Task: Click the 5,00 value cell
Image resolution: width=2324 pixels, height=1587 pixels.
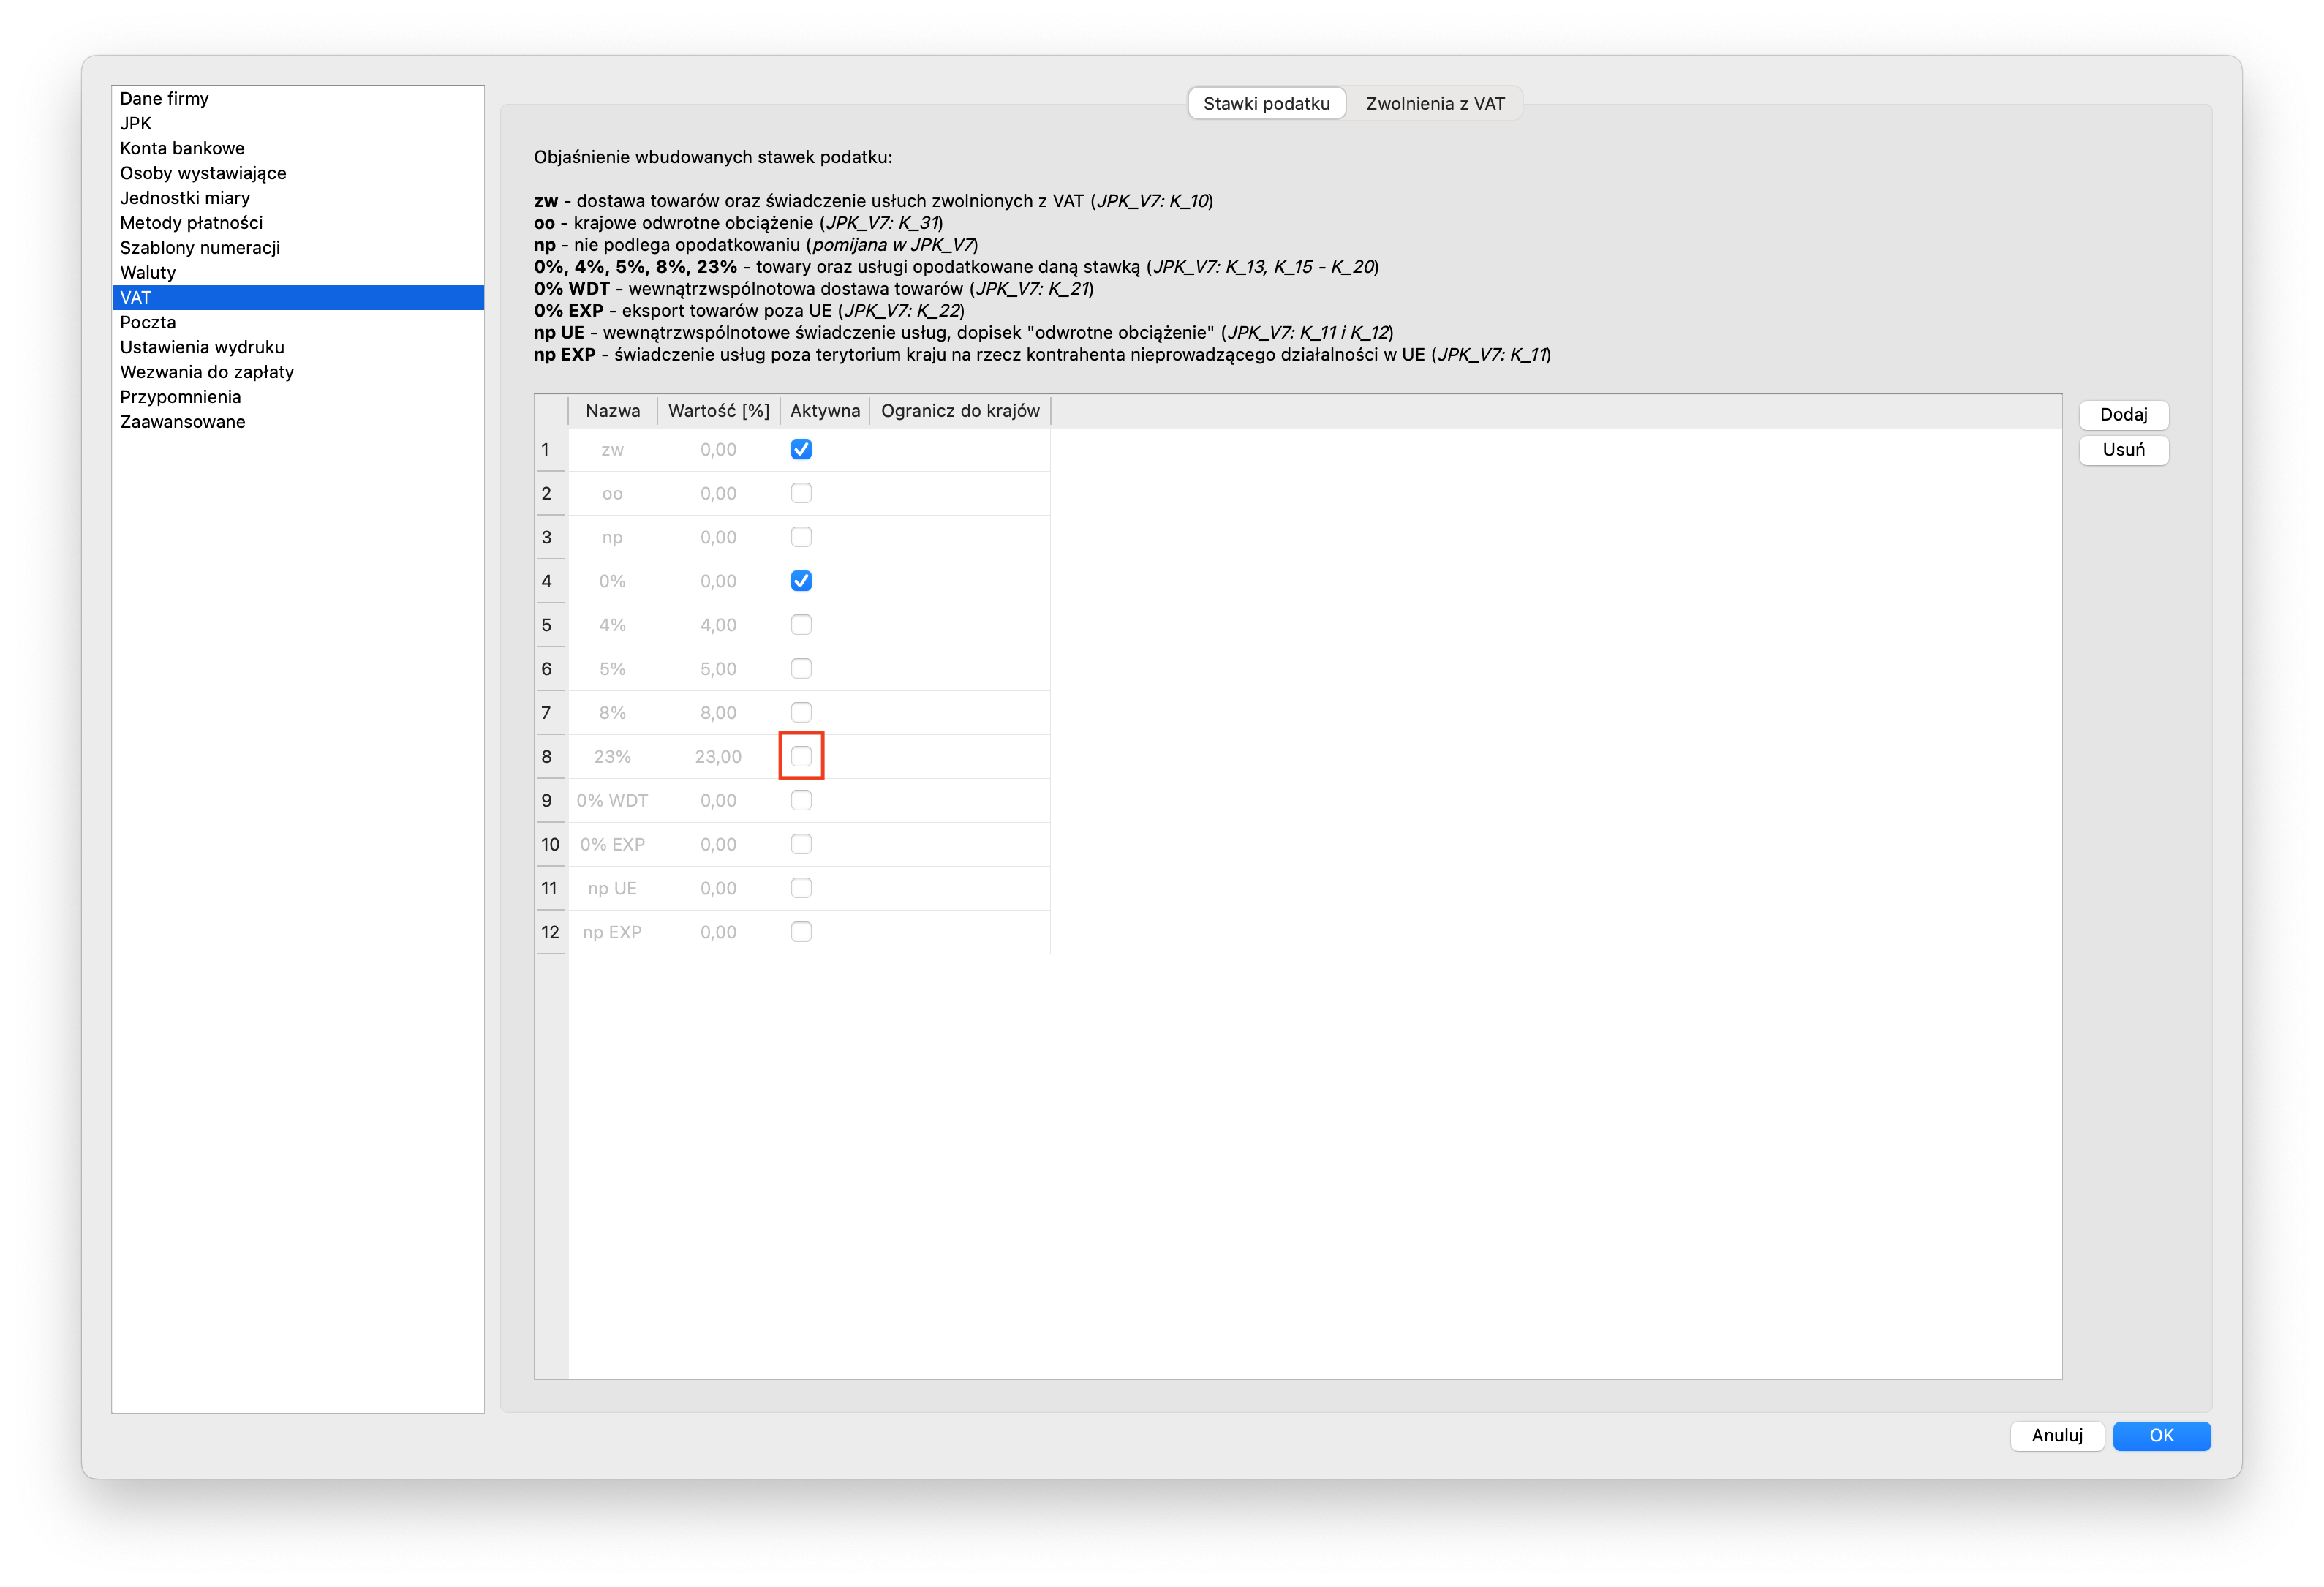Action: point(718,669)
